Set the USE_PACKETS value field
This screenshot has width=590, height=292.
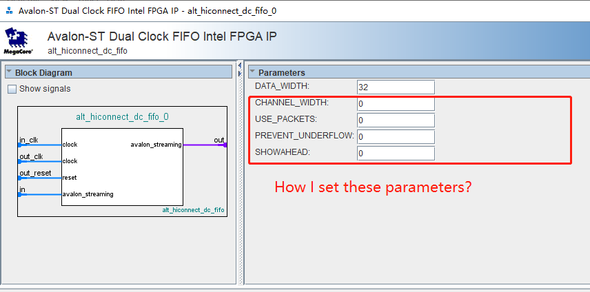point(396,121)
